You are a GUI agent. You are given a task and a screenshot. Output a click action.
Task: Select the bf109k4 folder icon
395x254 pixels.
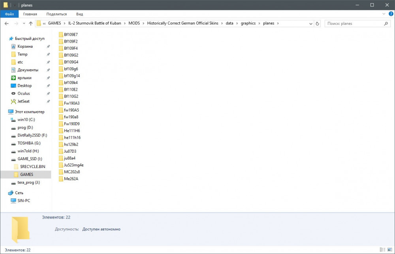coord(61,82)
